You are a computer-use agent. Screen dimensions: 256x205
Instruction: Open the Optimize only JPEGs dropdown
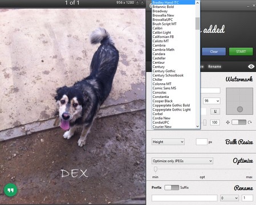(x=182, y=161)
